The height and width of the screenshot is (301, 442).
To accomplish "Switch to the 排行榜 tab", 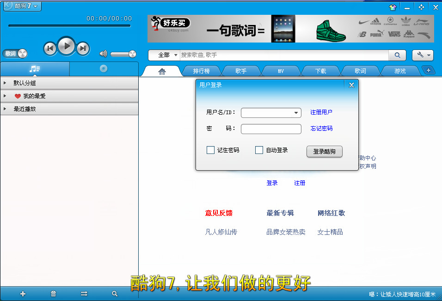I will click(x=201, y=71).
